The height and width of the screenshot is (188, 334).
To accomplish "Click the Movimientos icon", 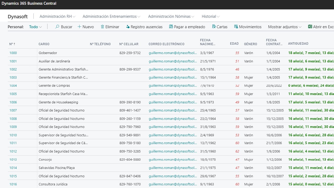I will (x=236, y=27).
